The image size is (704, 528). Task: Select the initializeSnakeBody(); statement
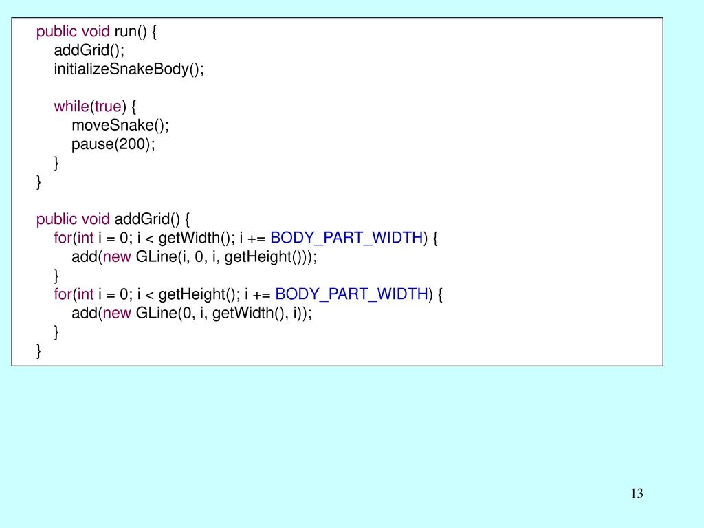tap(129, 69)
